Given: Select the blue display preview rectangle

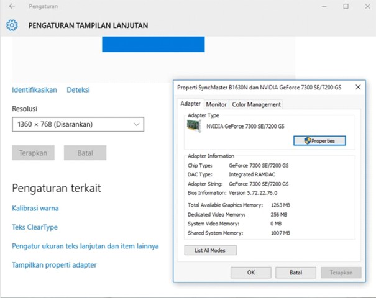Looking at the screenshot, I should (x=154, y=44).
